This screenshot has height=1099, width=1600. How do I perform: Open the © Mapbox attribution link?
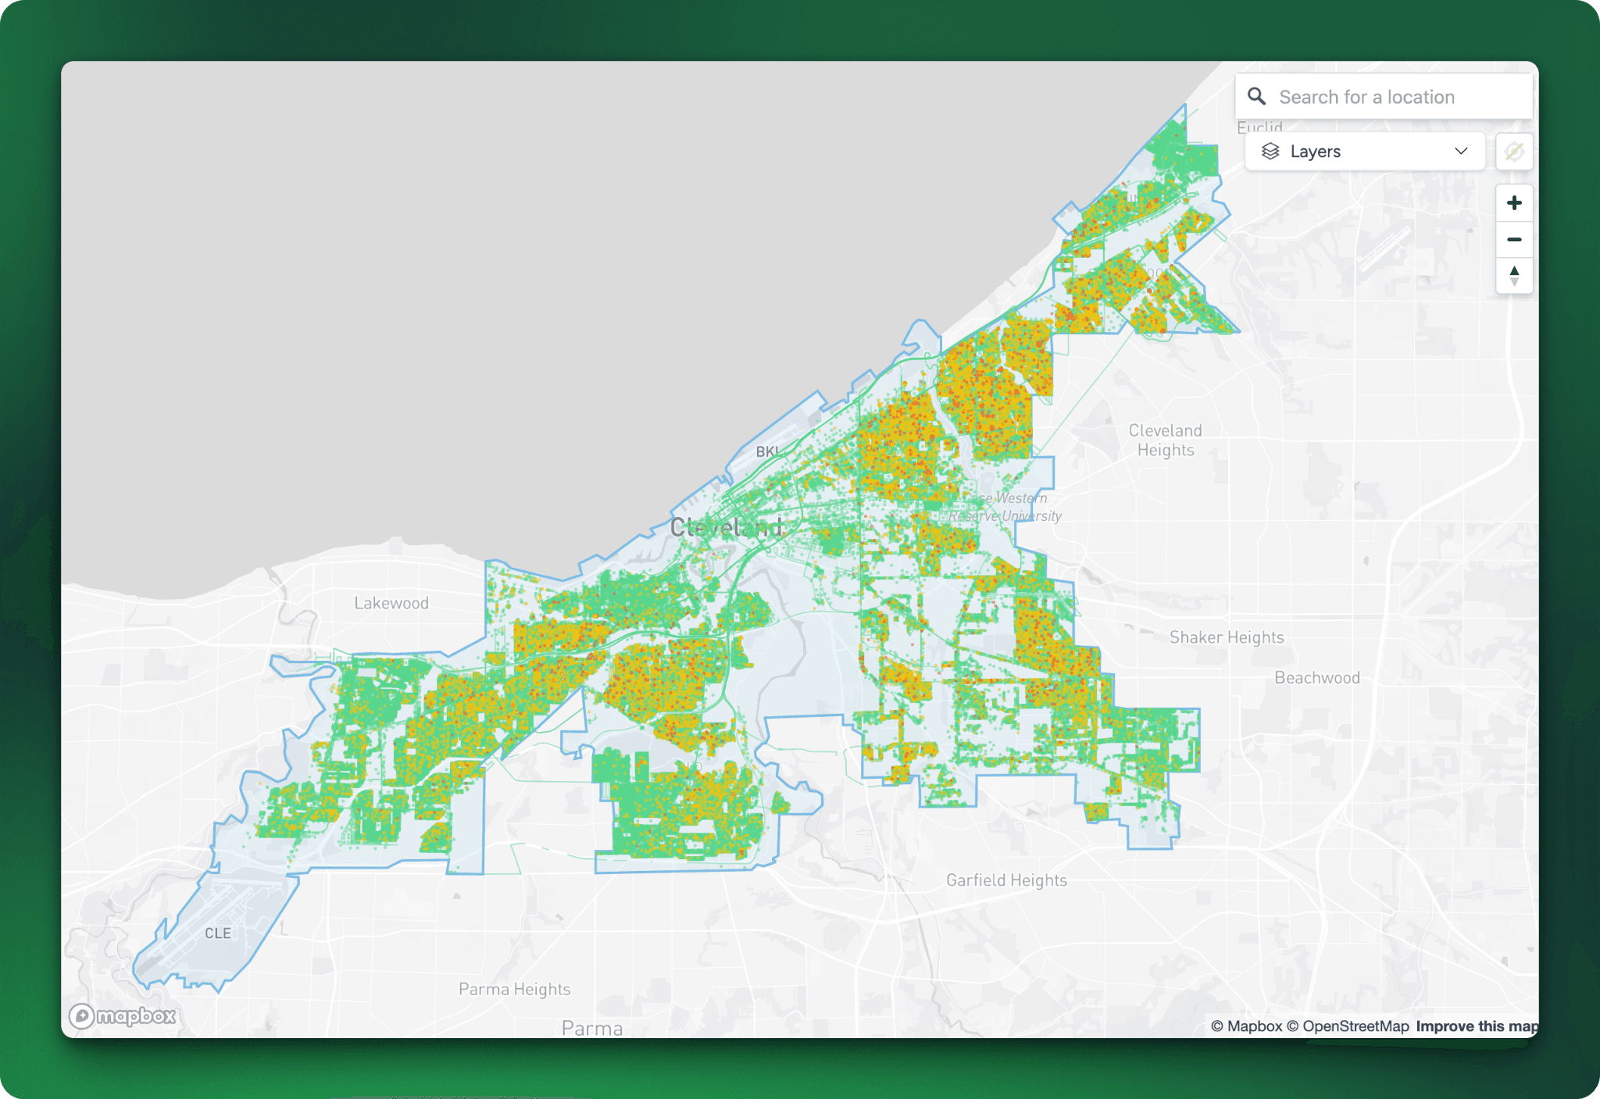pos(1246,1026)
